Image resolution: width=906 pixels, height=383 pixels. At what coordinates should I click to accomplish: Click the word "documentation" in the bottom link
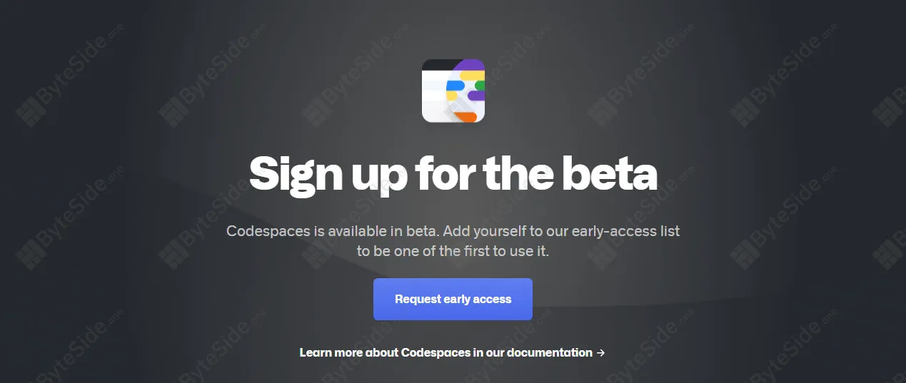[x=550, y=352]
